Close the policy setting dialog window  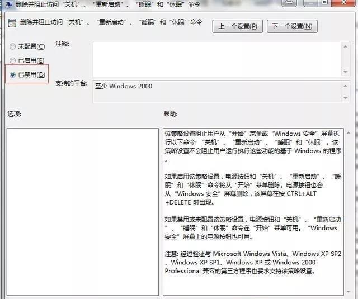(x=344, y=3)
